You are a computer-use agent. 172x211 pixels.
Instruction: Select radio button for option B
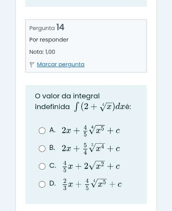coord(42,149)
